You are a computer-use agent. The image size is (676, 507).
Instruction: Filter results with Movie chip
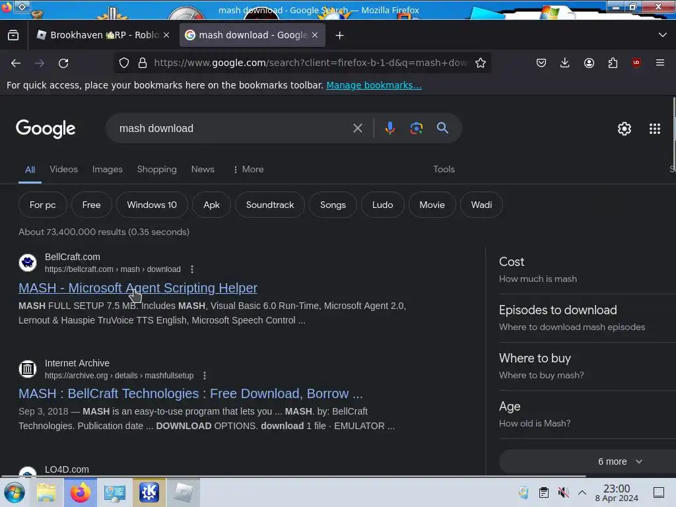pos(432,205)
